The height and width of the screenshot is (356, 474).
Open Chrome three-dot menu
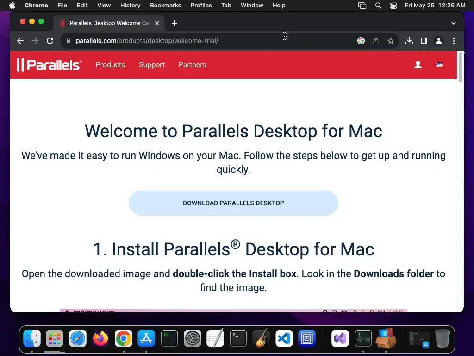[454, 41]
